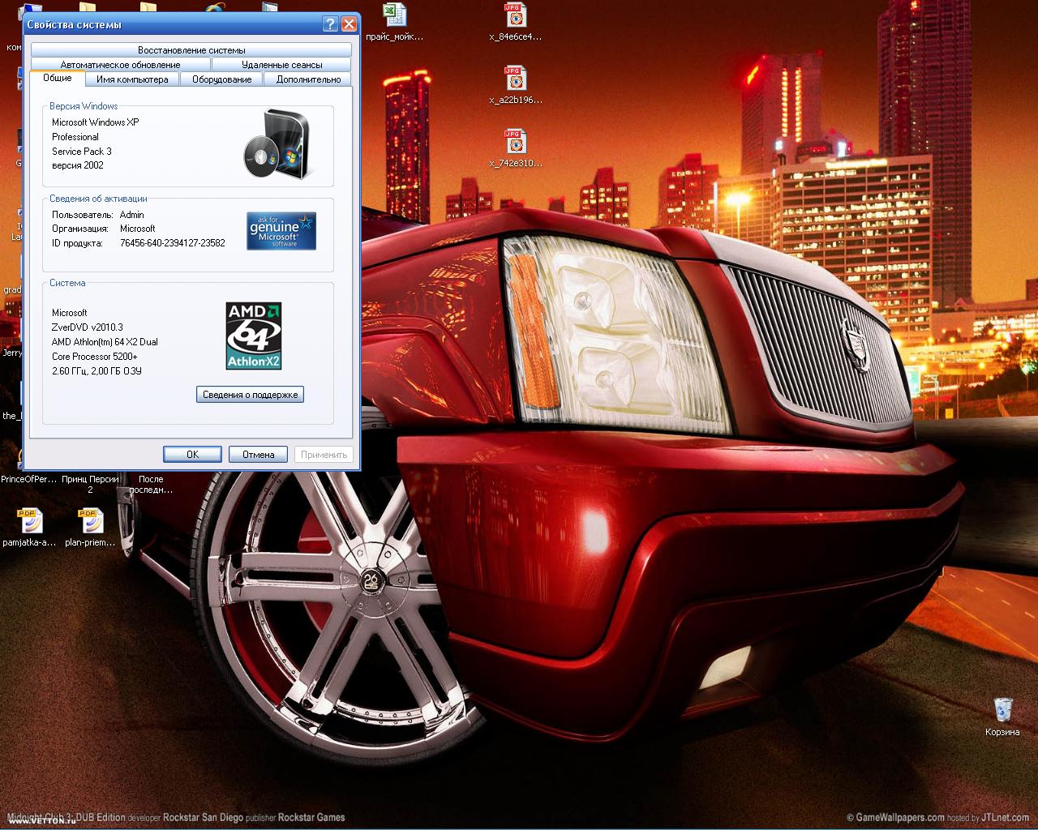
Task: Open the прайс_мойк Excel file icon
Action: (394, 15)
